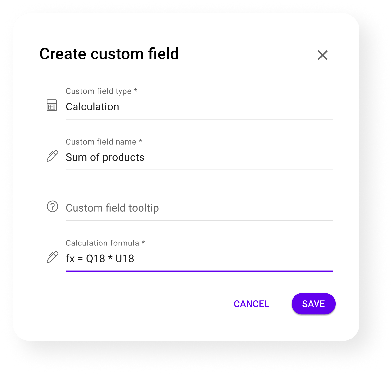392x374 pixels.
Task: Click the word 'products' in the name field
Action: pyautogui.click(x=123, y=158)
